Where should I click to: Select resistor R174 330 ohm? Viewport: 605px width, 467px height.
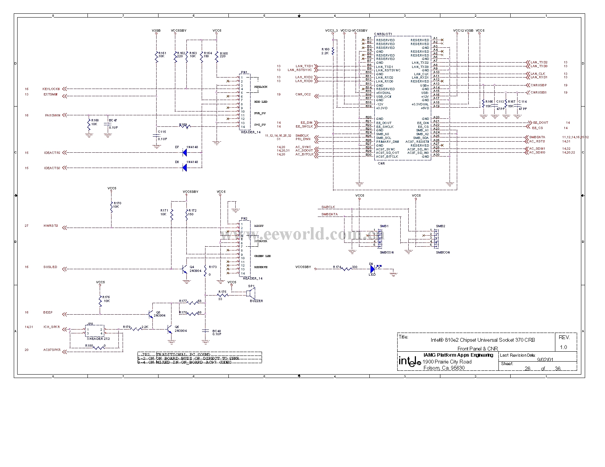346,269
